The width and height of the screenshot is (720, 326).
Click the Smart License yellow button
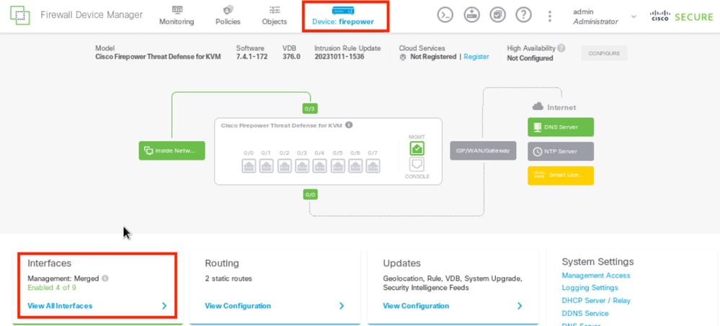click(x=561, y=176)
